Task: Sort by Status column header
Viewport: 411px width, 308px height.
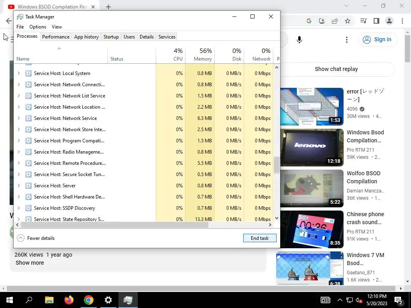Action: [132, 55]
